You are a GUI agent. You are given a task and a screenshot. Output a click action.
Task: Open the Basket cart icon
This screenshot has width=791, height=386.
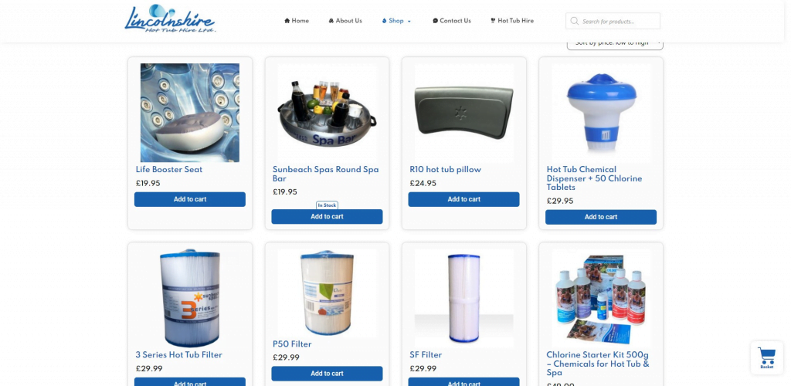pyautogui.click(x=767, y=357)
